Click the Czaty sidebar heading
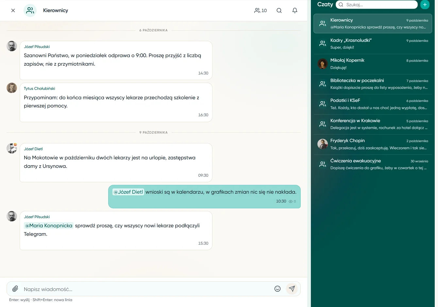The image size is (438, 307). [325, 4]
